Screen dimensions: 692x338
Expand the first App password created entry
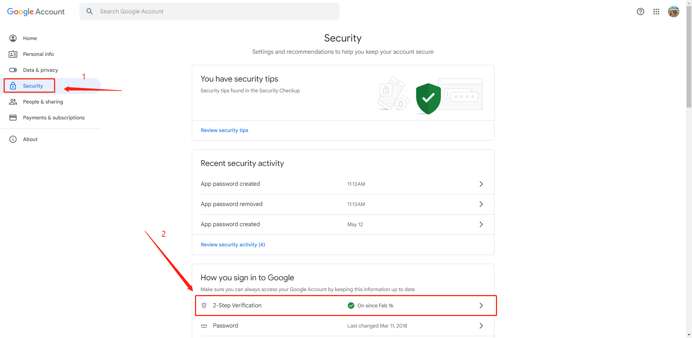481,184
